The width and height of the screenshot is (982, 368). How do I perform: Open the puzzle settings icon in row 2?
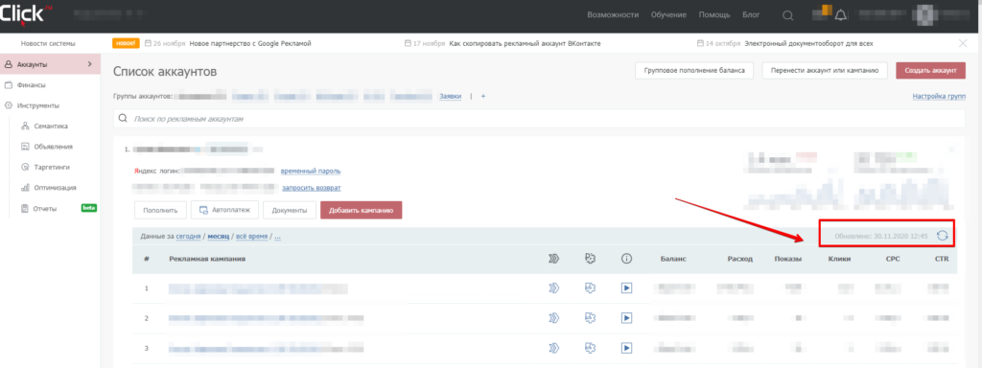tap(590, 318)
